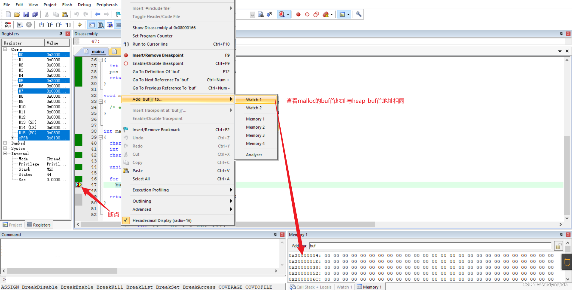572x290 pixels.
Task: Save all files with stacked disks icon
Action: click(35, 14)
